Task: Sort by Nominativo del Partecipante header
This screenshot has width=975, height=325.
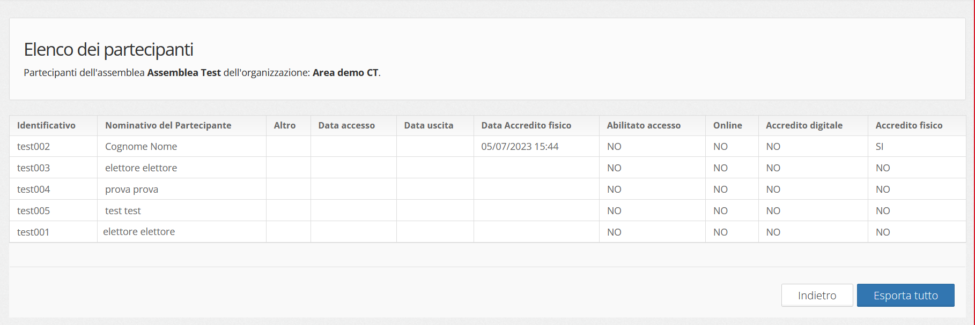Action: (182, 125)
